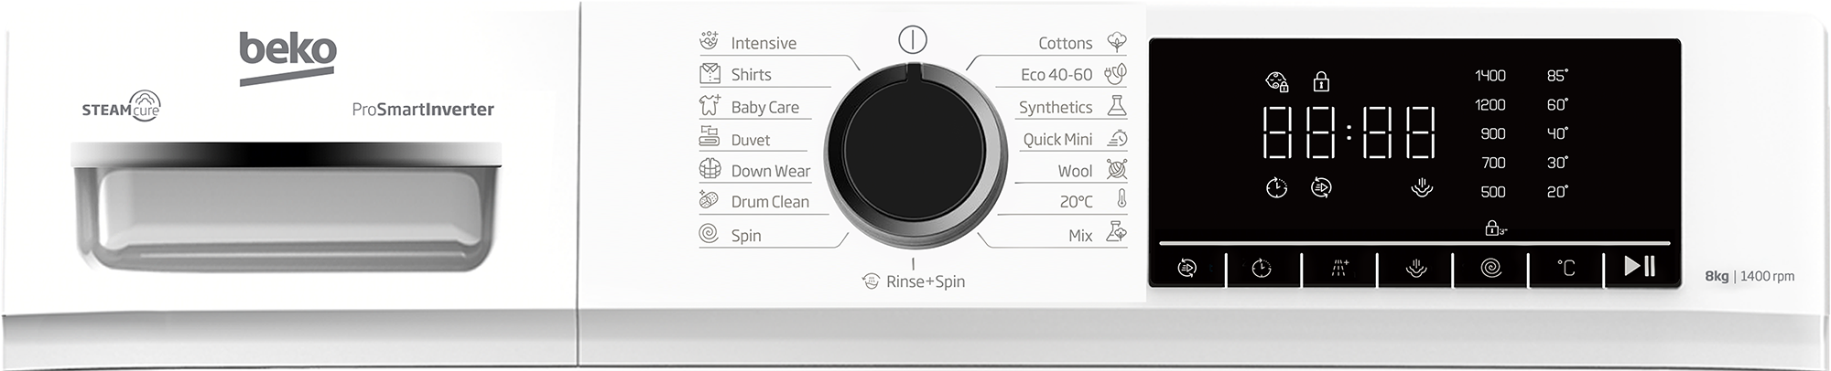Screen dimensions: 1831x371
Task: Tap the fast wash cycle button
Action: [1187, 268]
